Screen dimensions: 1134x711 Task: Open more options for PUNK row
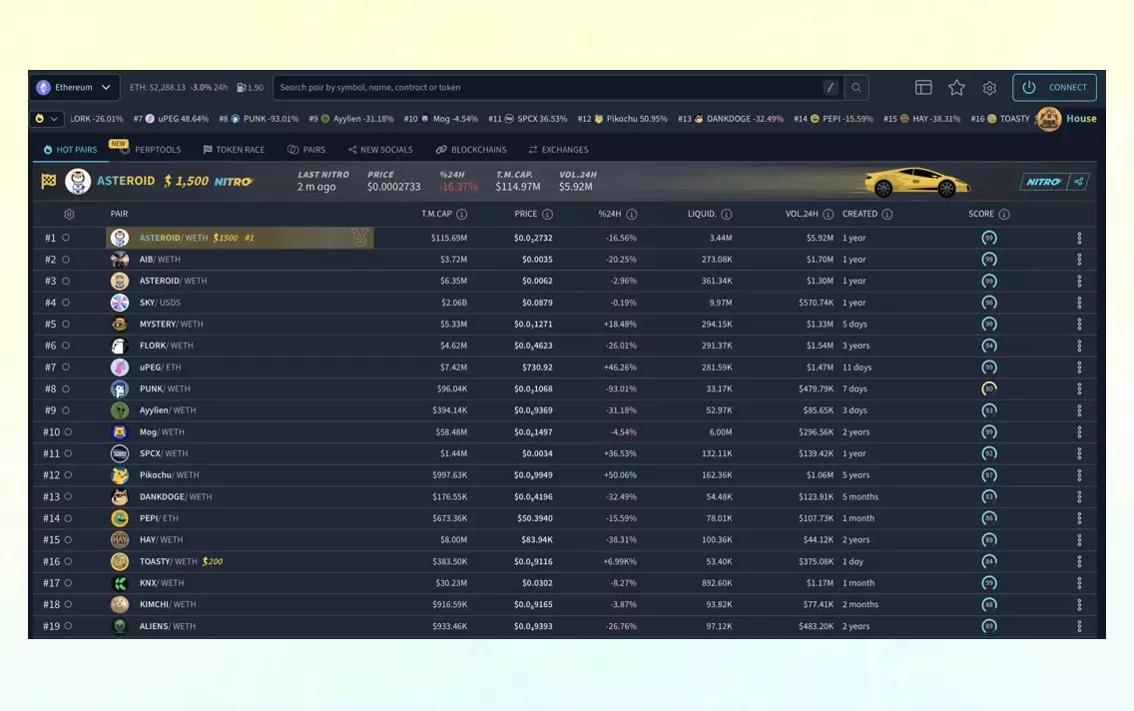tap(1079, 388)
